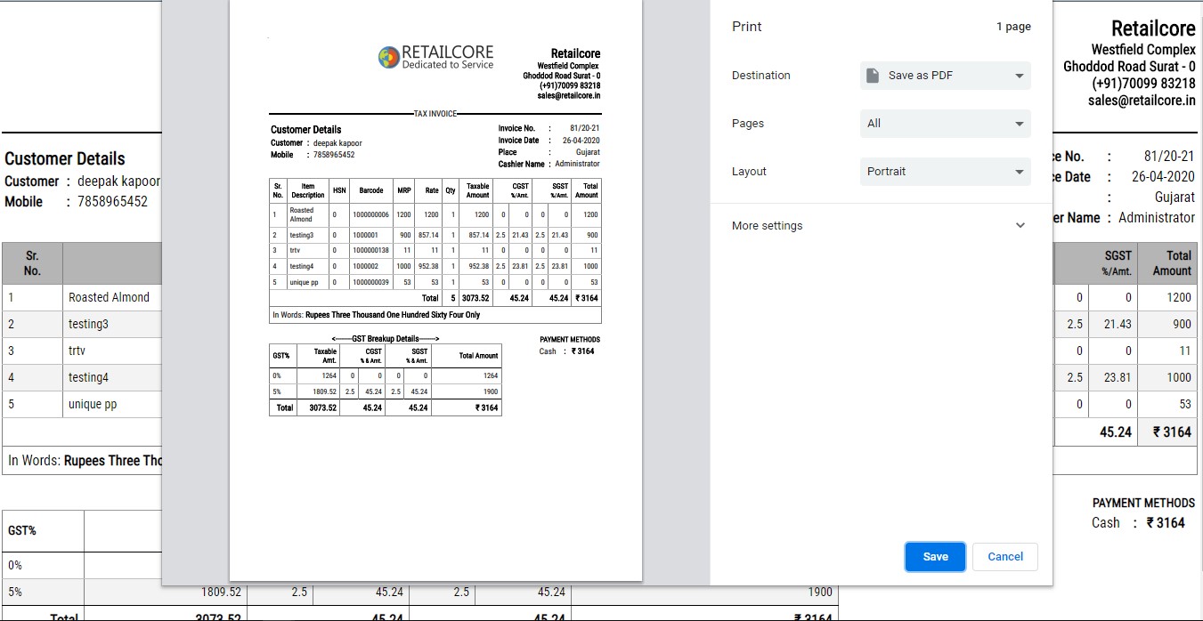Click the Save button in the print dialog

pyautogui.click(x=935, y=557)
